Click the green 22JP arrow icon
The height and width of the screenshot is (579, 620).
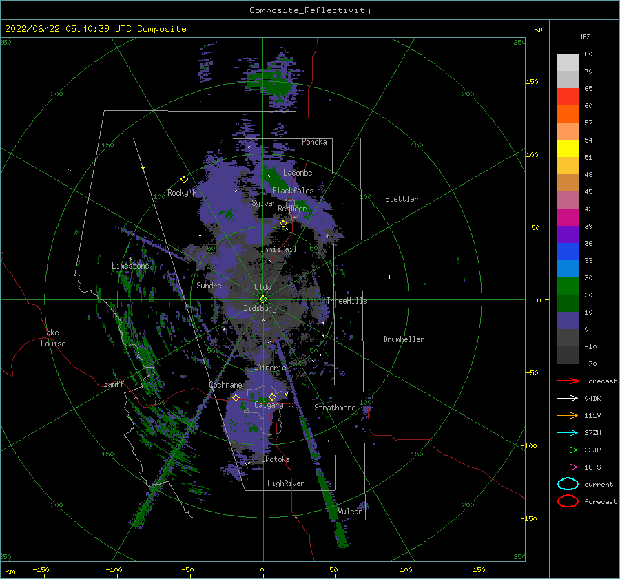click(x=568, y=450)
